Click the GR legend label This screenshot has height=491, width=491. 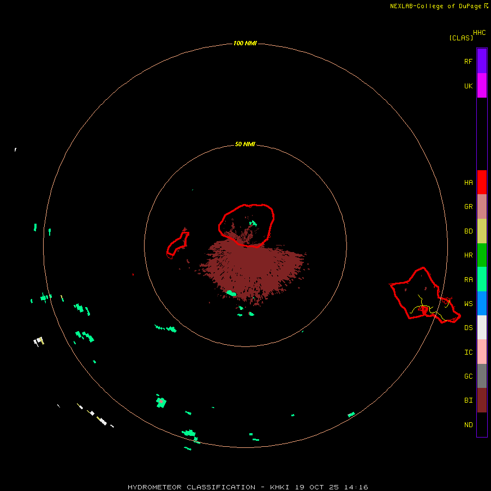(x=468, y=207)
